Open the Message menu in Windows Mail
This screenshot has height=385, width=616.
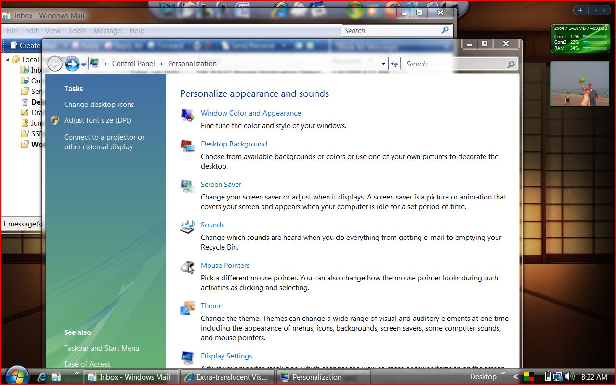(x=107, y=31)
